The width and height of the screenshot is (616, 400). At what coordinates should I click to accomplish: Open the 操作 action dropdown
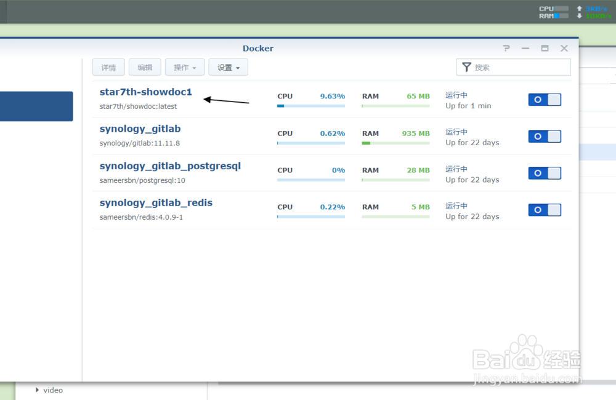click(185, 67)
